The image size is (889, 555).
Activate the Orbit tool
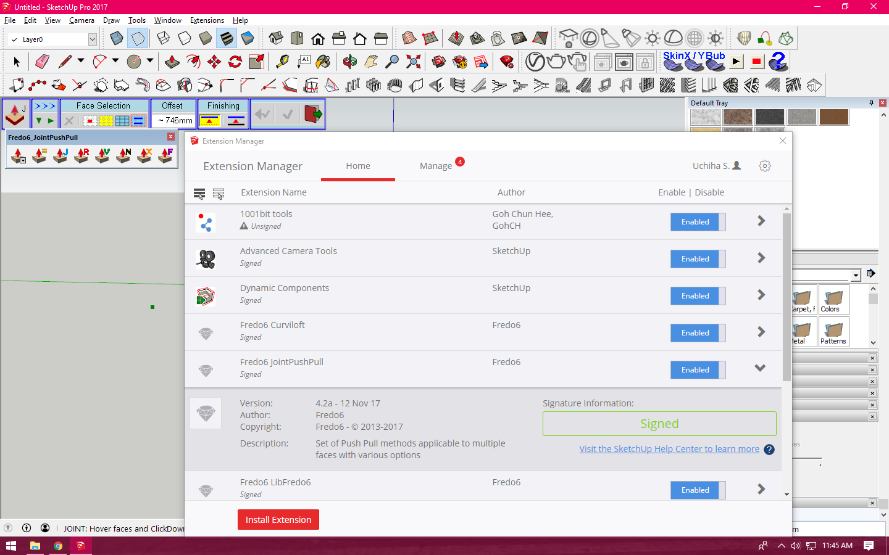(x=350, y=62)
